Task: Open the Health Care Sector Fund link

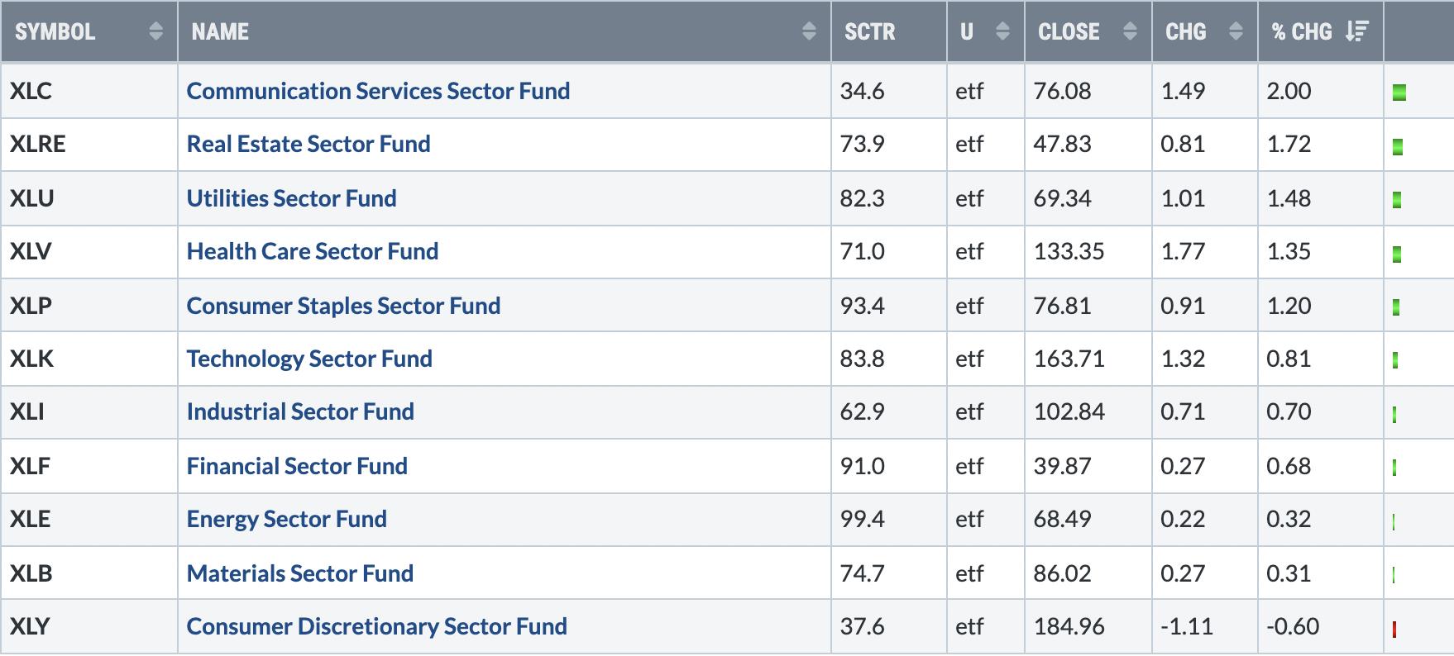Action: click(x=313, y=251)
